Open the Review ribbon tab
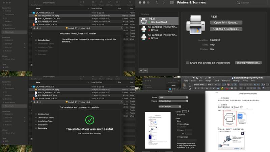The height and width of the screenshot is (152, 270). click(245, 81)
